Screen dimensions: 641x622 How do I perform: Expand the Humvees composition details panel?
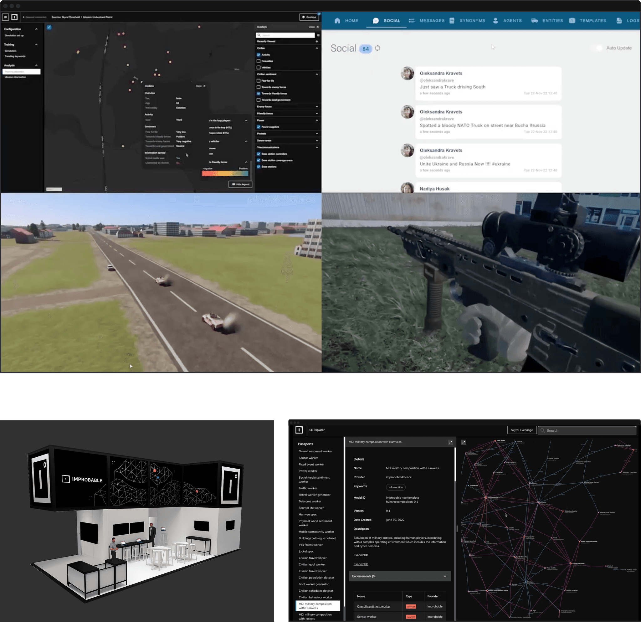pyautogui.click(x=450, y=442)
